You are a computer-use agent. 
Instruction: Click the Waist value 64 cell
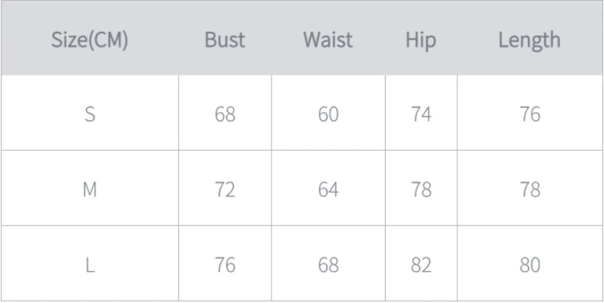point(328,190)
